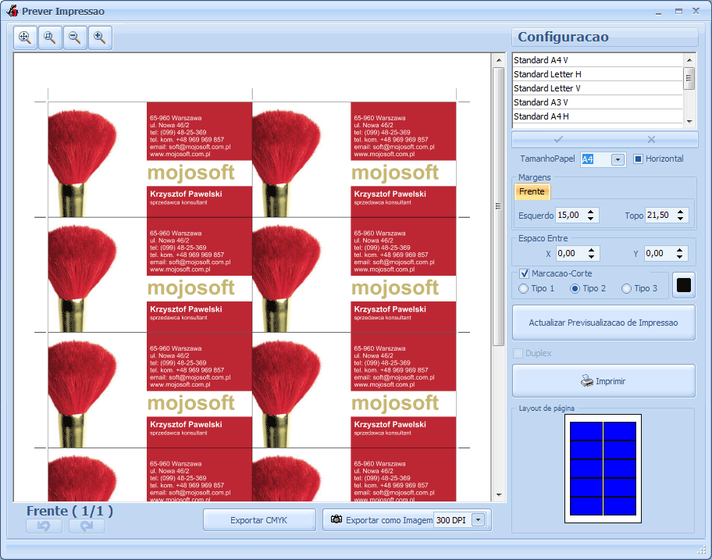Click the Topo margin input field

[660, 216]
